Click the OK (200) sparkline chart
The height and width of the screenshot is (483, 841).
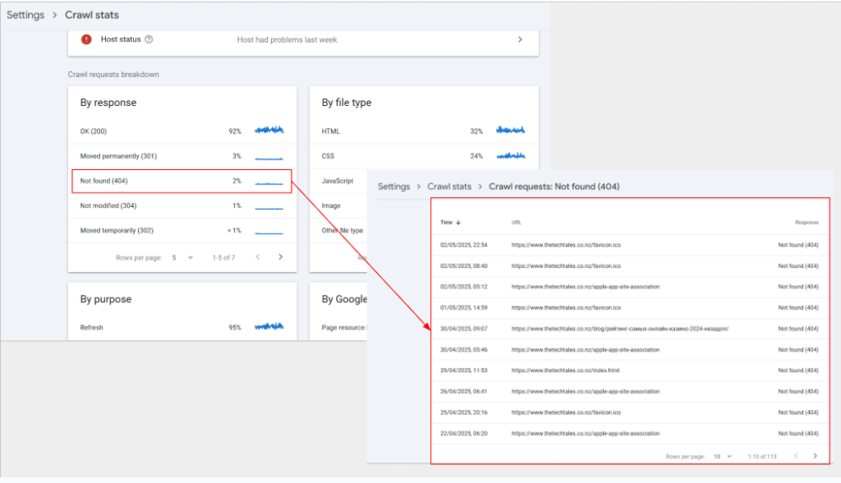point(269,131)
